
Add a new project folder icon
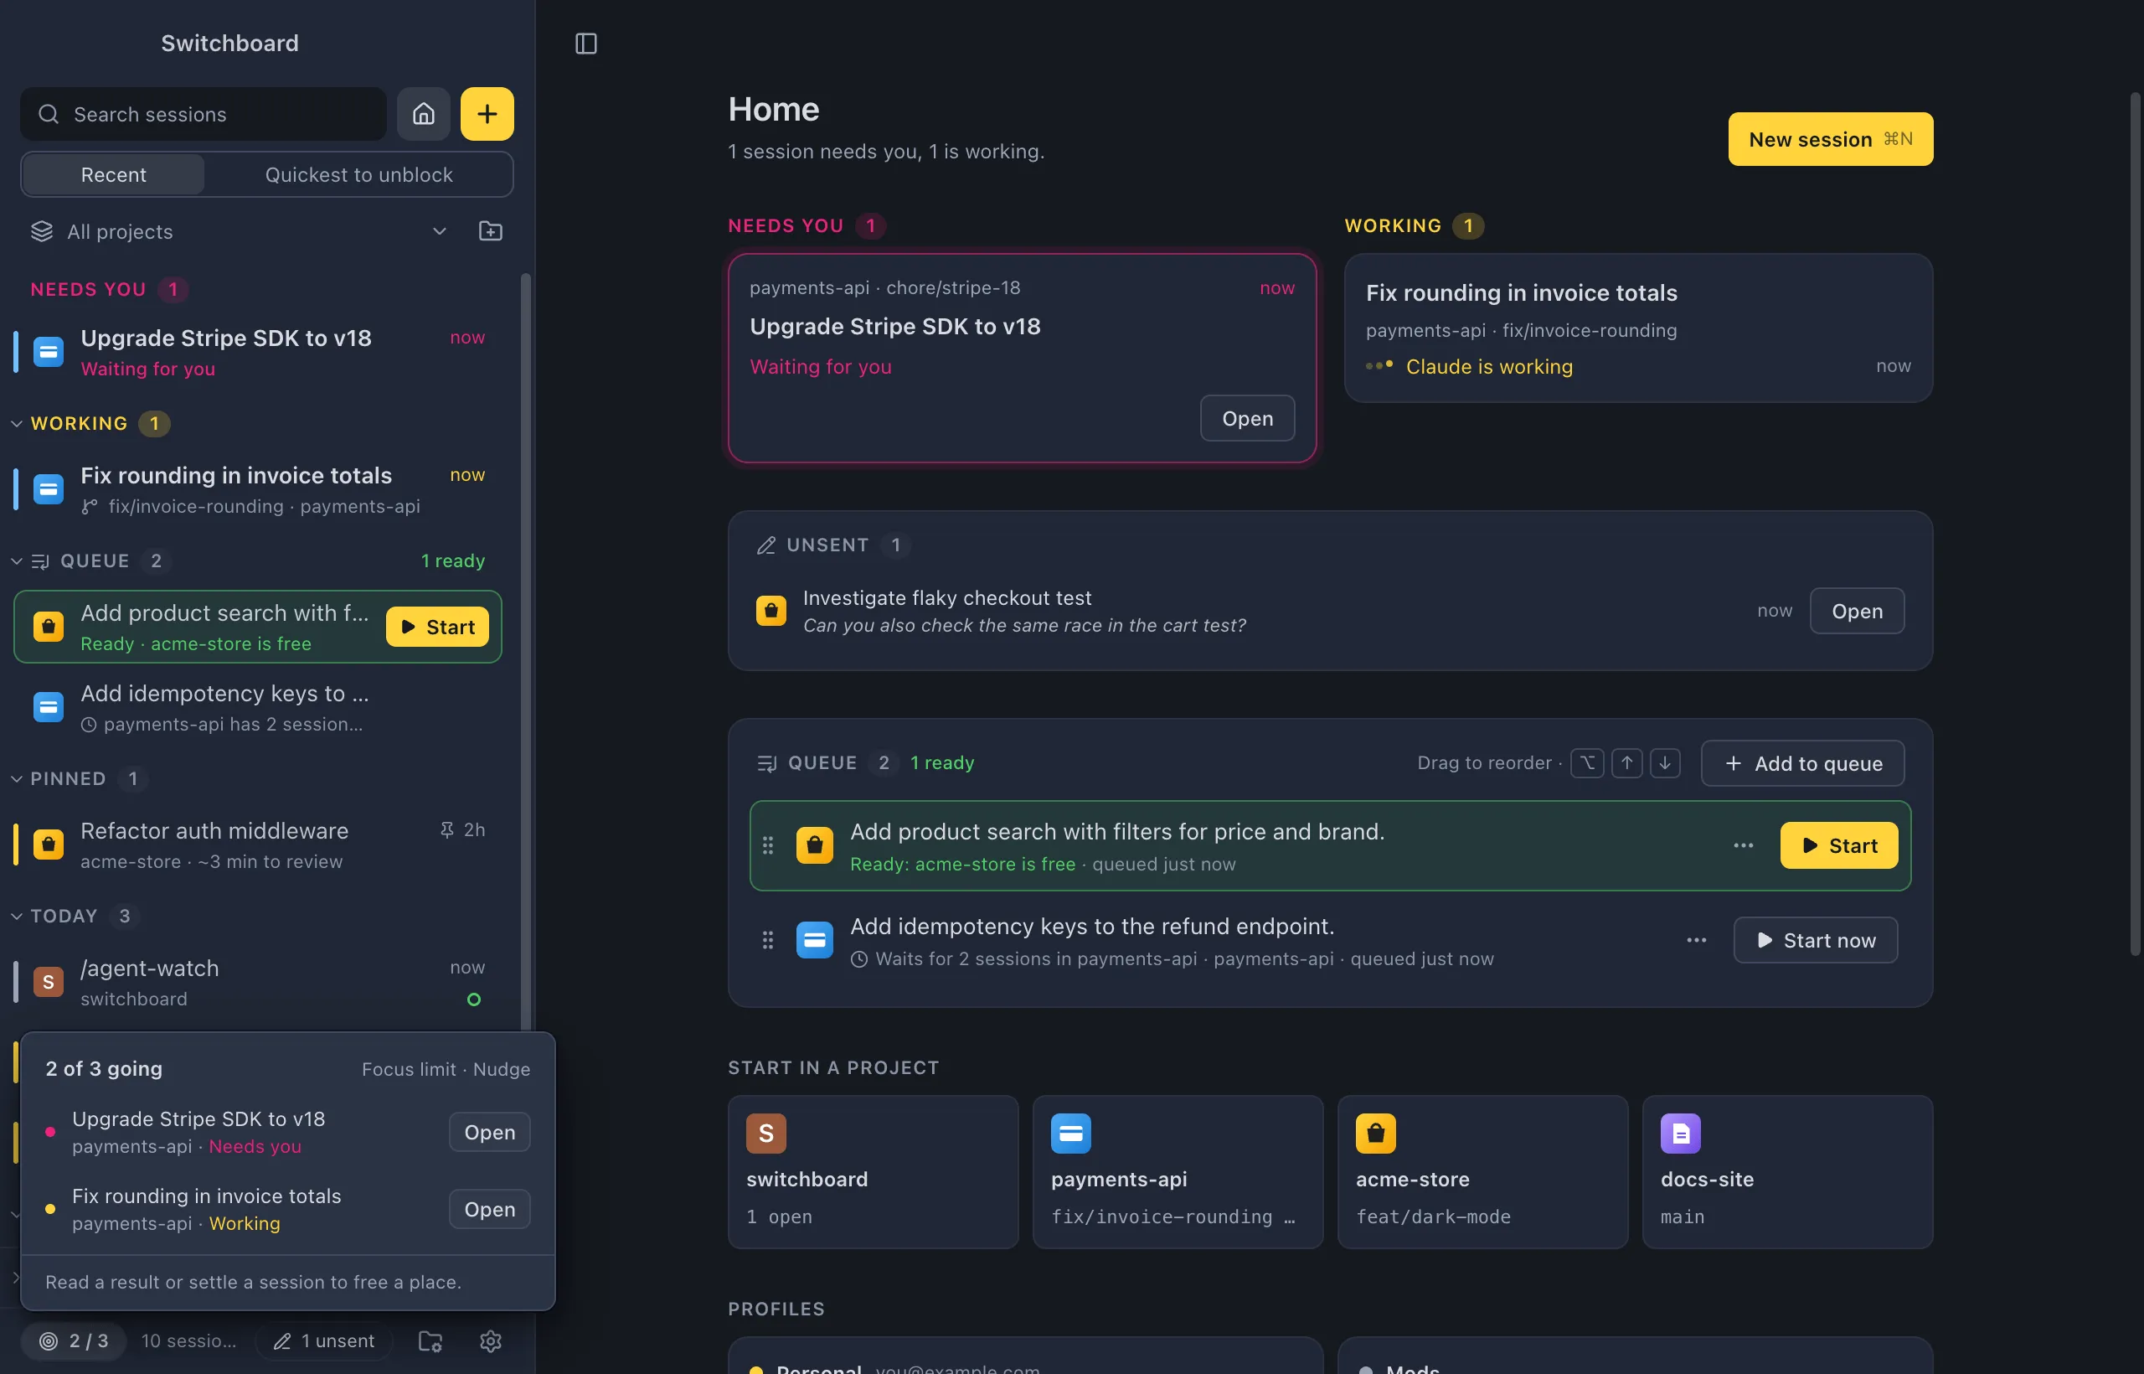point(491,231)
